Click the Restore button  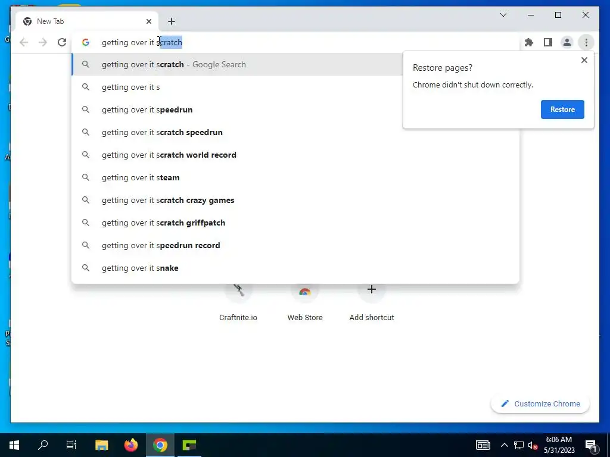click(x=562, y=109)
